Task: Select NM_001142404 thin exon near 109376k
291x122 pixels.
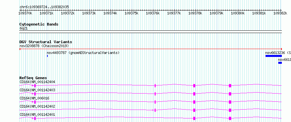Action: tap(155, 86)
